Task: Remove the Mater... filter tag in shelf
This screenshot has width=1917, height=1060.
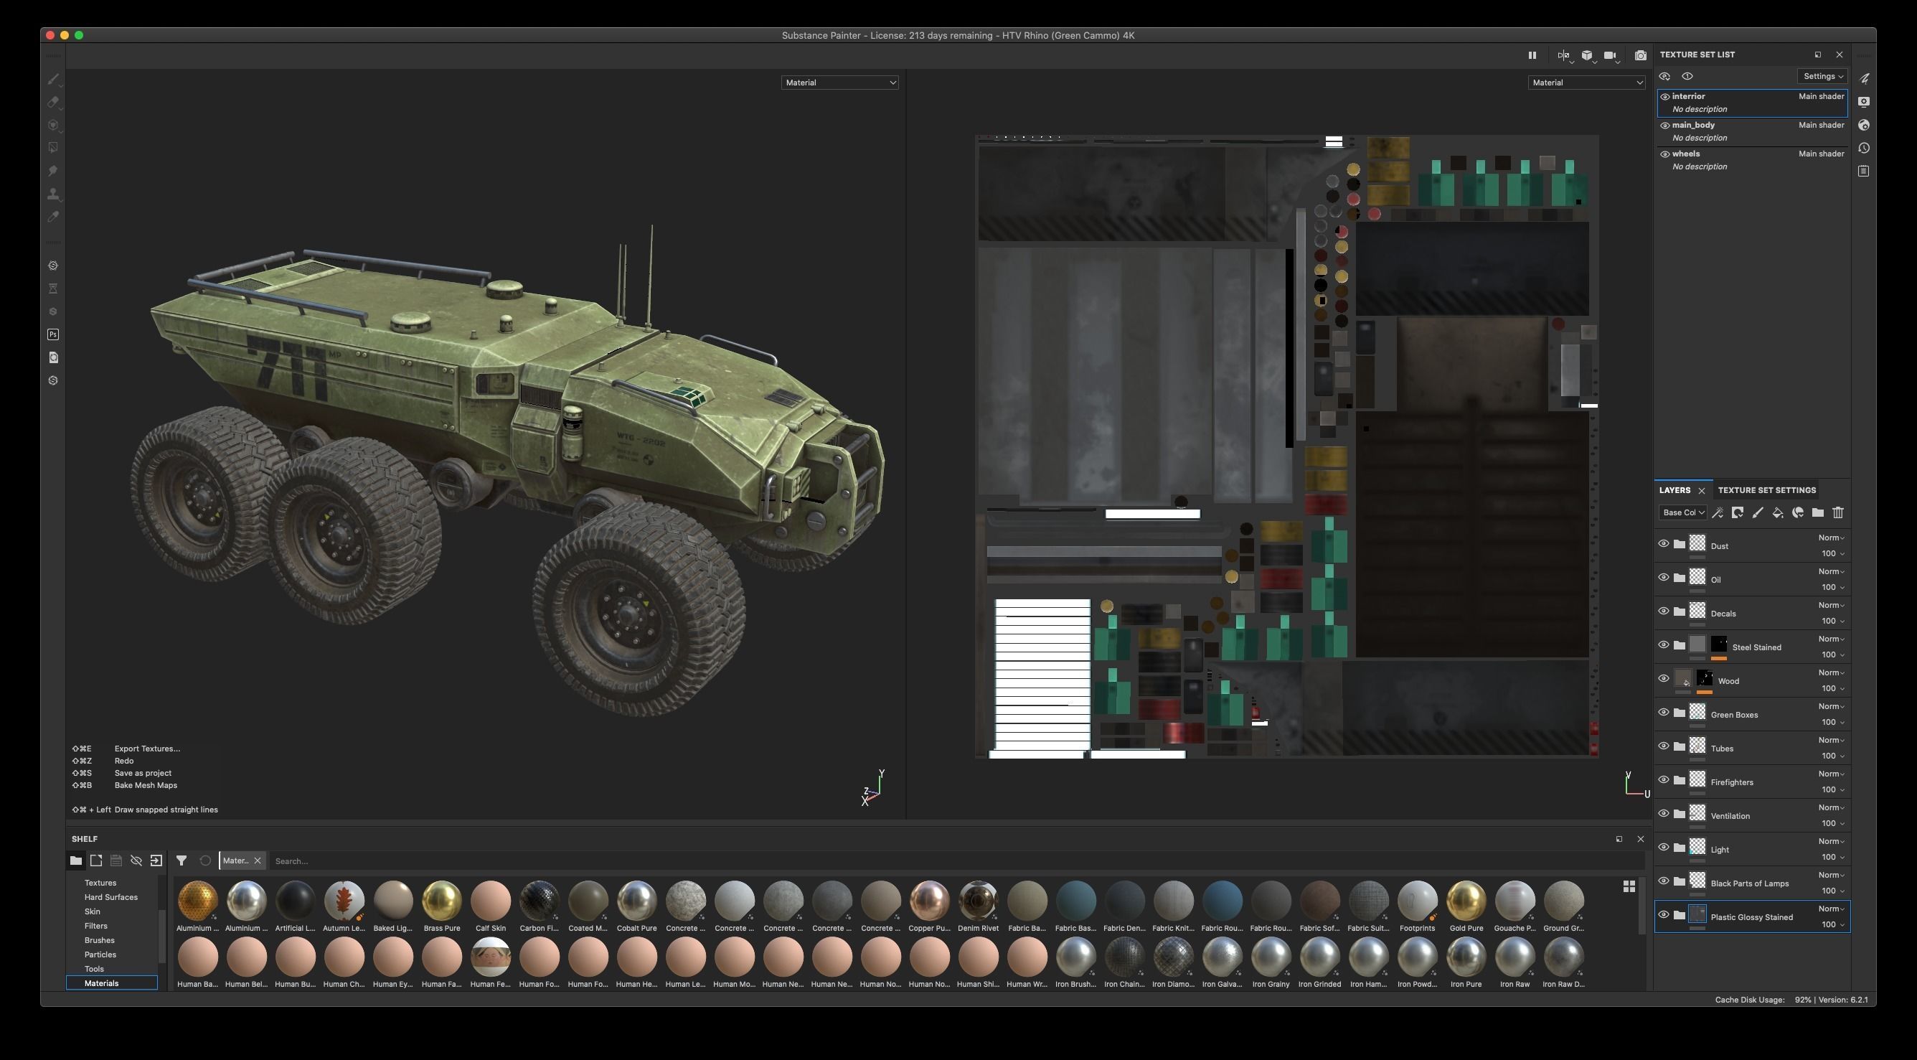Action: click(258, 860)
